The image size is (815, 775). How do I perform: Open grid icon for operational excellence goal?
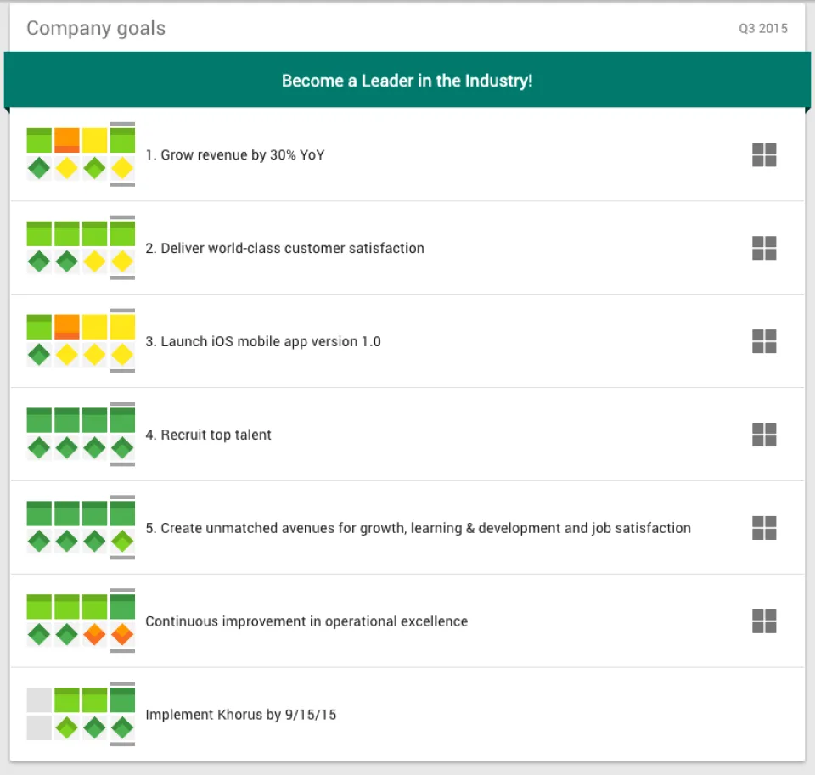[x=764, y=621]
